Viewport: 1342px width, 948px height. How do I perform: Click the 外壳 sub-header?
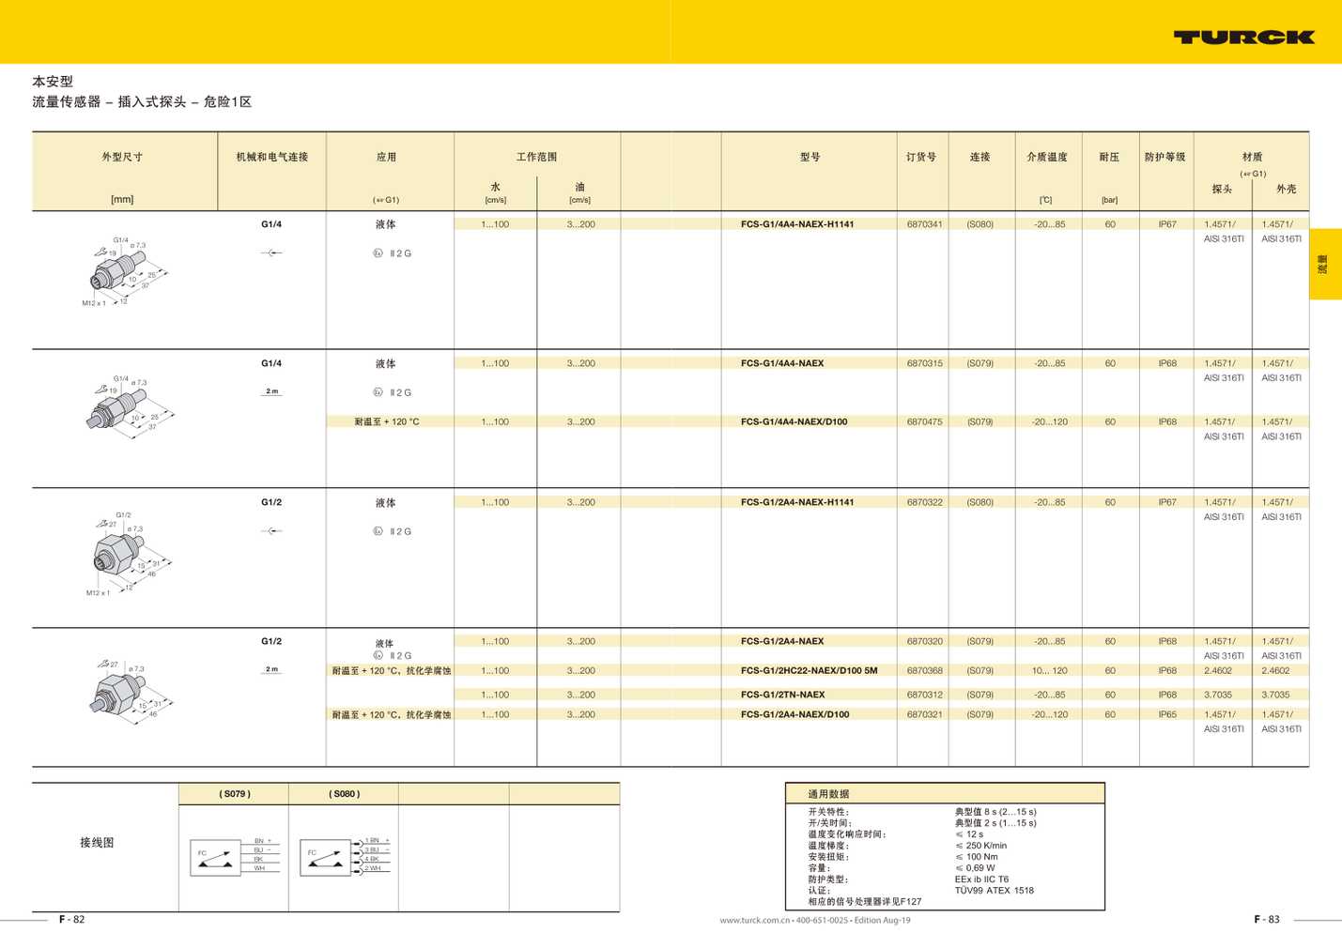(x=1286, y=189)
